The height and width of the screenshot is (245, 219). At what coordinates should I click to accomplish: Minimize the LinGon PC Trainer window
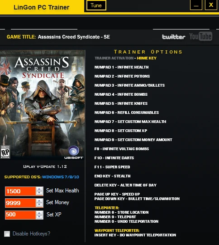196,5
